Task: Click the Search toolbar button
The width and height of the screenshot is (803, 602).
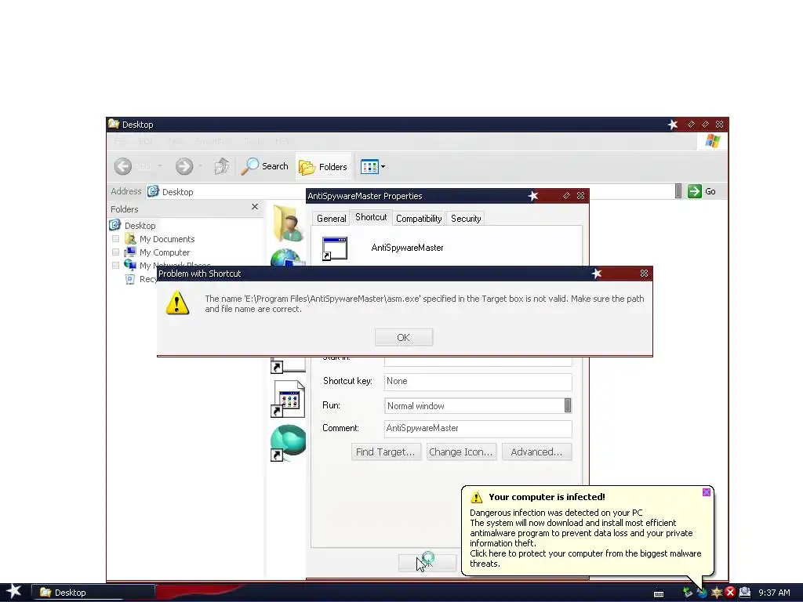Action: coord(264,166)
